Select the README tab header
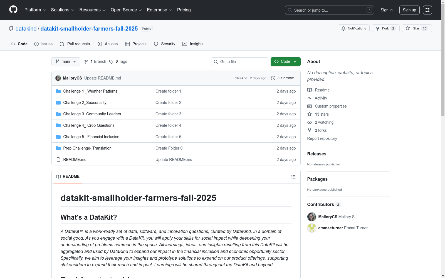This screenshot has height=278, width=445. pyautogui.click(x=68, y=177)
